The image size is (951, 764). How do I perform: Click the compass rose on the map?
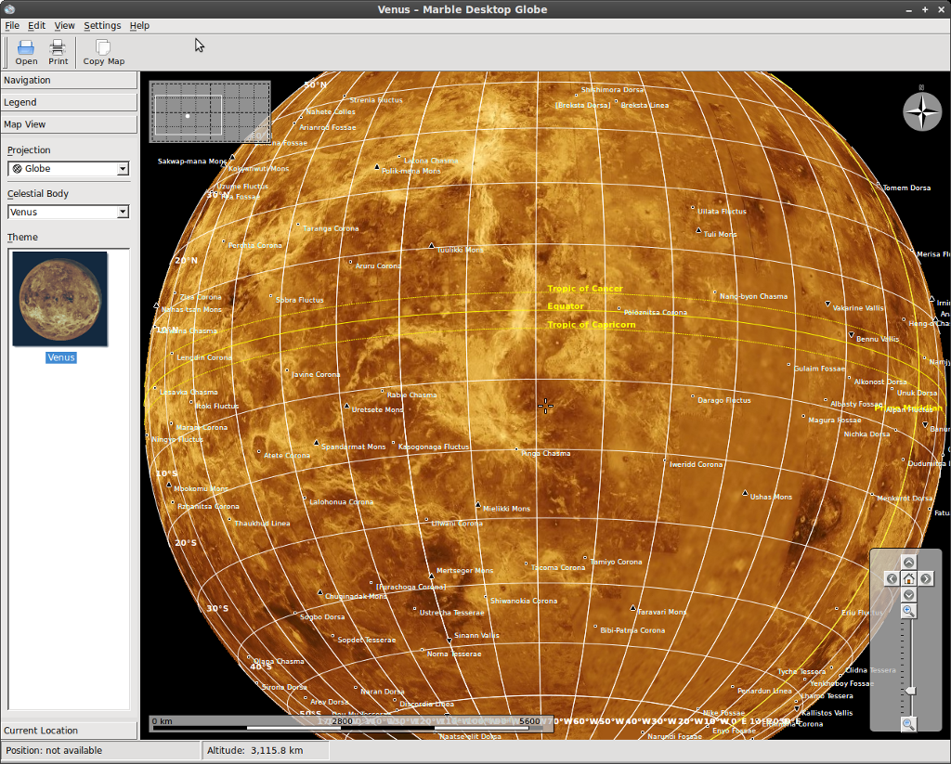[x=921, y=112]
